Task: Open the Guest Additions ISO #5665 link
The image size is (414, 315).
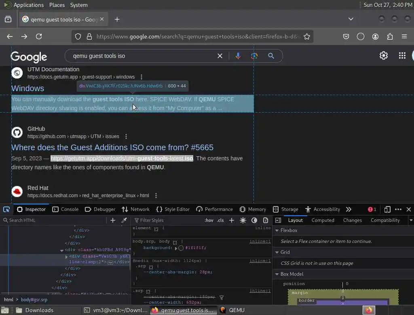Action: [112, 148]
